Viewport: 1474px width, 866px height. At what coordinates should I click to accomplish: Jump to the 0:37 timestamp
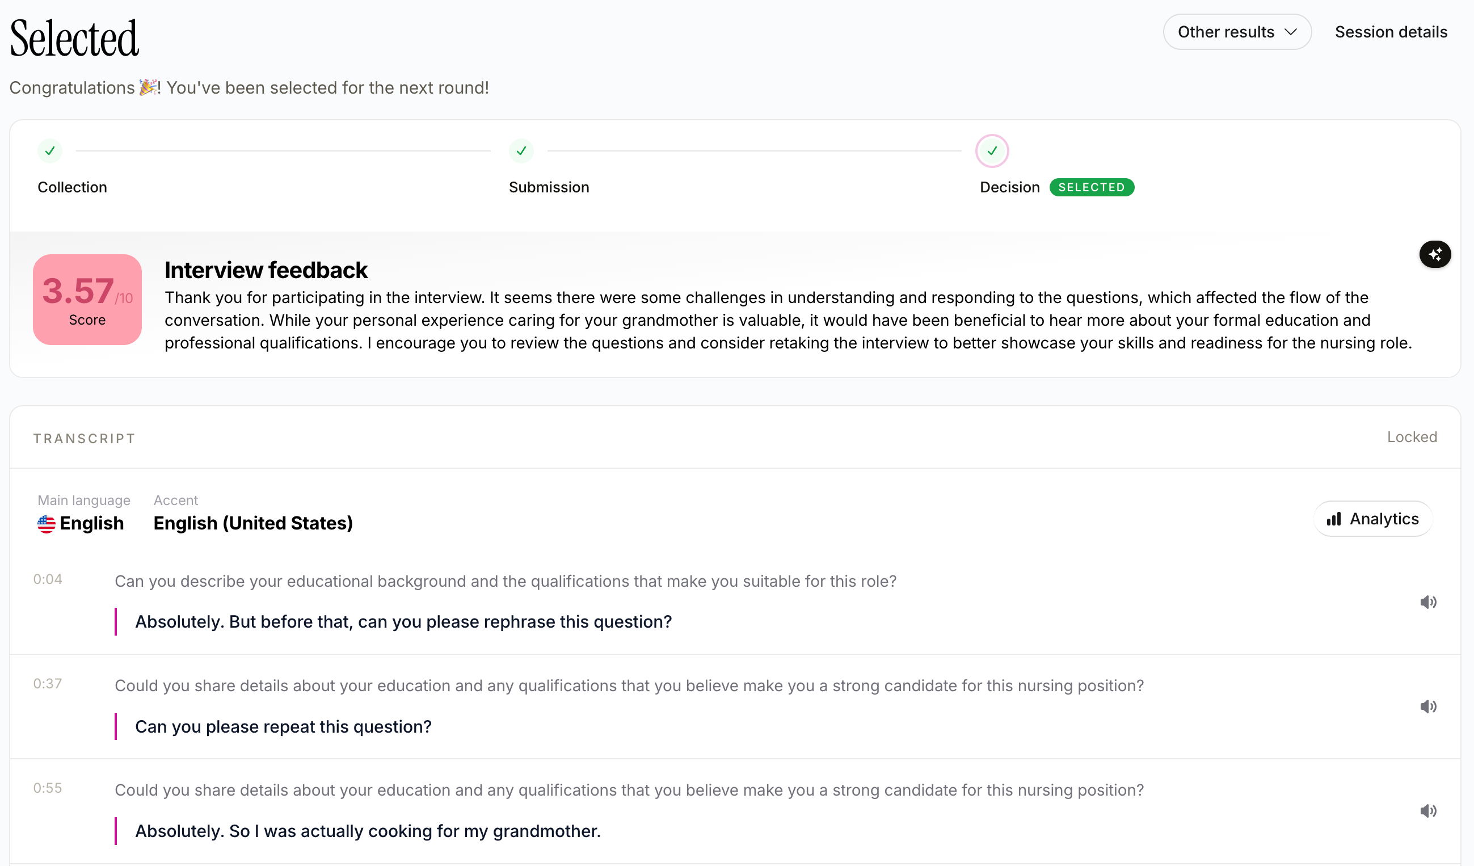pos(48,683)
